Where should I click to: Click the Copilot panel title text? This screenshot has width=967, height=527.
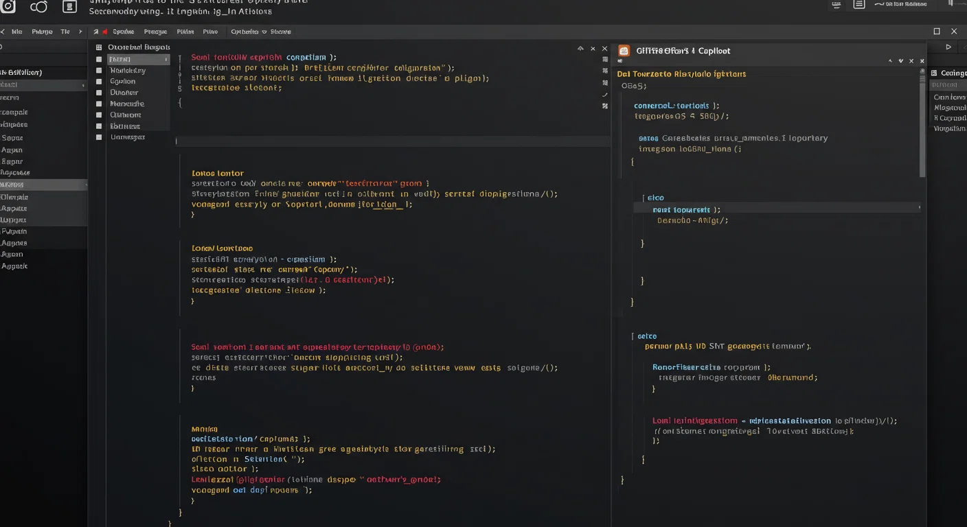683,51
